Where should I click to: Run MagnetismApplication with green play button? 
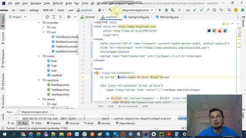point(160,10)
